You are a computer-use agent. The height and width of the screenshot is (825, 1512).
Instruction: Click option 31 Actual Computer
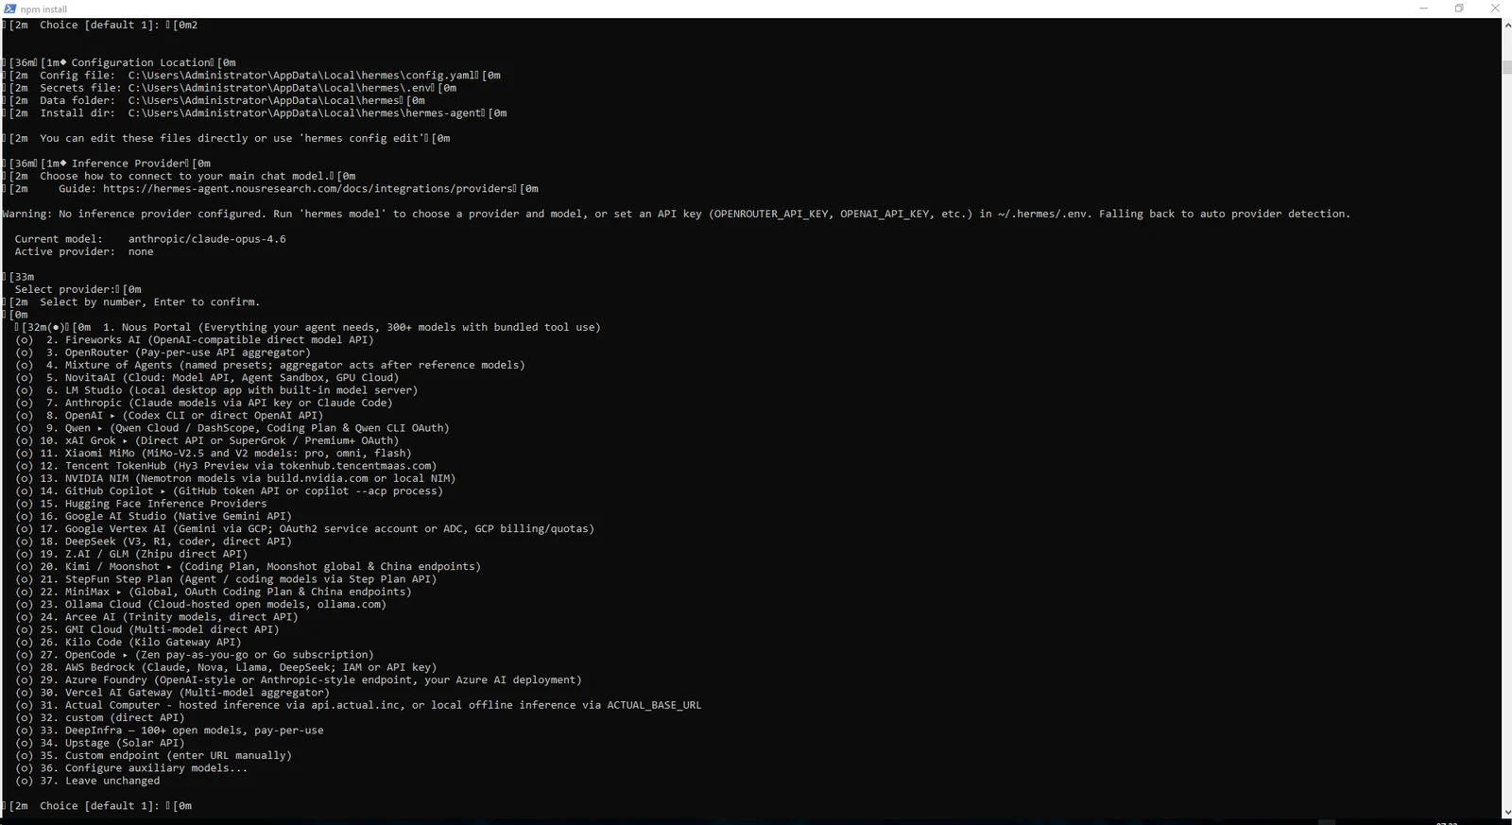pyautogui.click(x=358, y=705)
